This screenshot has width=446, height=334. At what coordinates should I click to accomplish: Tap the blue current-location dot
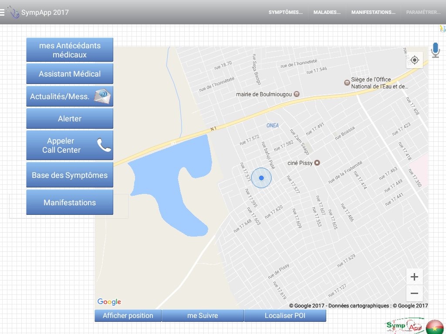coord(261,178)
